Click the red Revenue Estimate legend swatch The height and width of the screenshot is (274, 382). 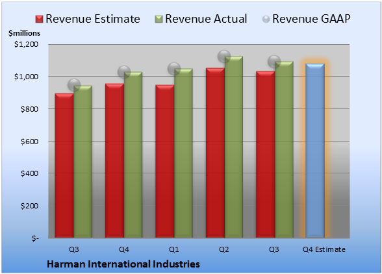(39, 19)
